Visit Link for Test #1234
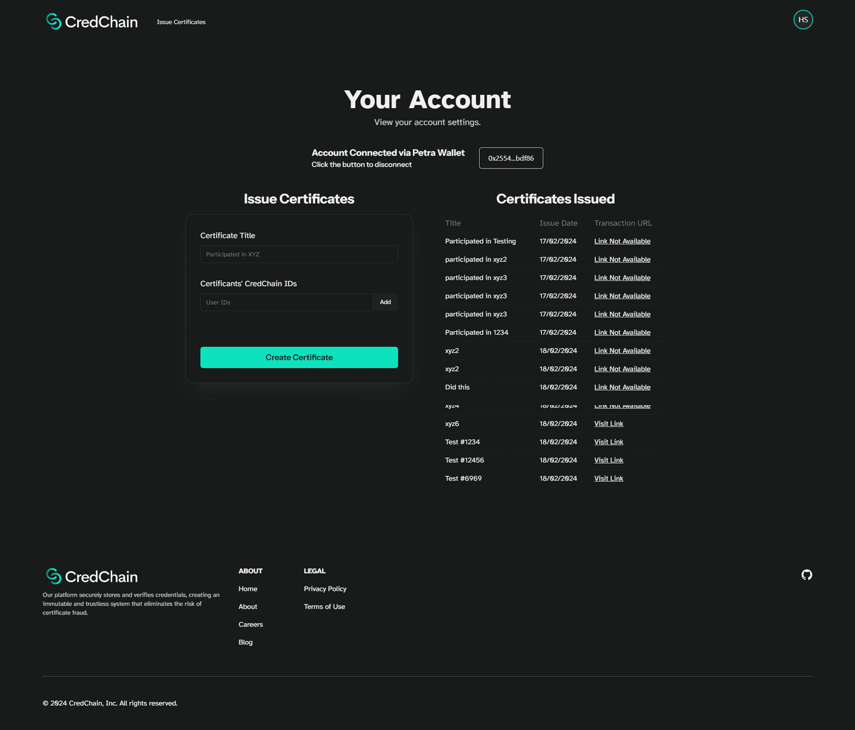Screen dimensions: 855x730 tap(609, 442)
